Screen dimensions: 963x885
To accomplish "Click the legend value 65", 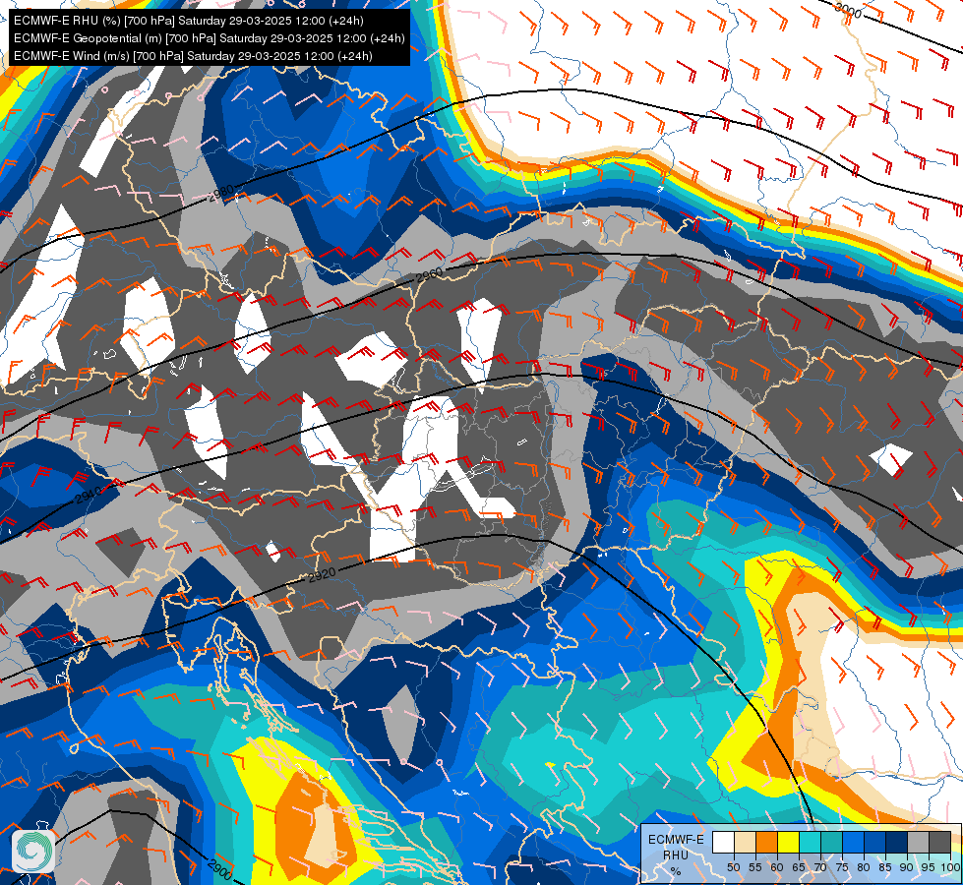I will [799, 867].
